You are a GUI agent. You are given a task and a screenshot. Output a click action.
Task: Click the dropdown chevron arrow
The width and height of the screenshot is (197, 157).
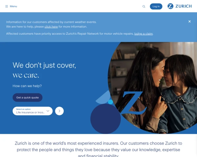click(x=48, y=111)
